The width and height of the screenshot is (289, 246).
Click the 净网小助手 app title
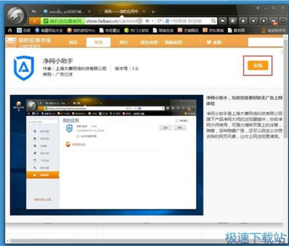click(x=58, y=61)
